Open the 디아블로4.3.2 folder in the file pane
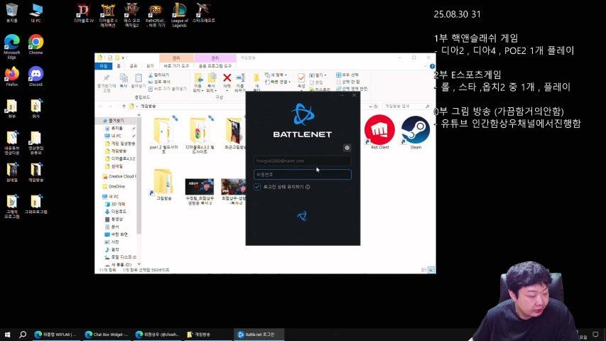Screen dimensions: 606x341 200,135
